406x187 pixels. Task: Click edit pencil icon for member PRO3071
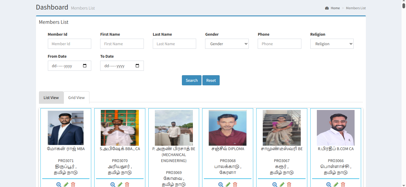pyautogui.click(x=66, y=184)
